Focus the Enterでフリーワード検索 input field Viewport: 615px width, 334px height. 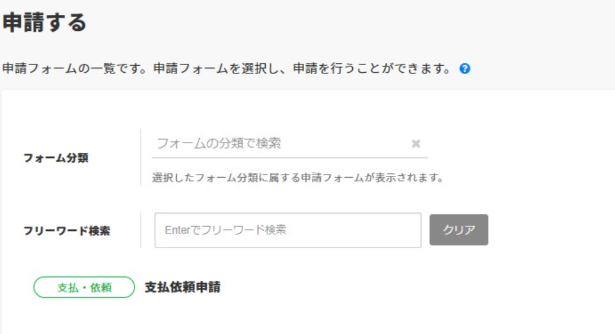288,230
